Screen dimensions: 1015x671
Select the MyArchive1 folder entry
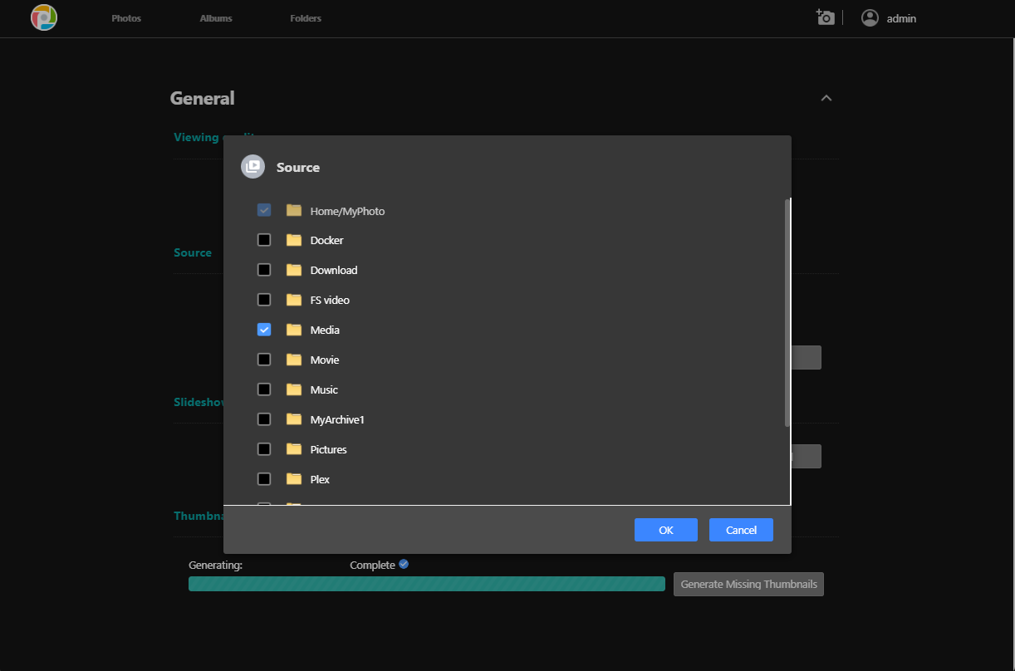(337, 419)
